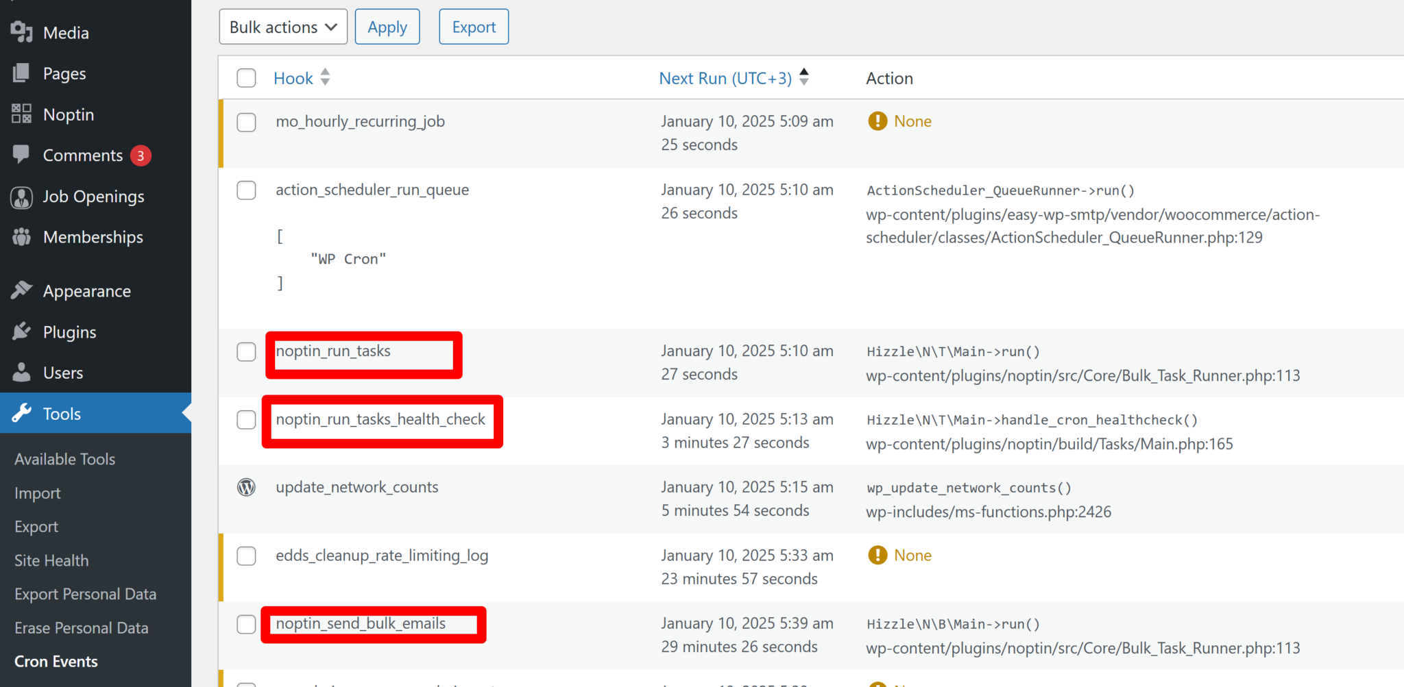Click the Noptin sidebar icon

point(21,114)
